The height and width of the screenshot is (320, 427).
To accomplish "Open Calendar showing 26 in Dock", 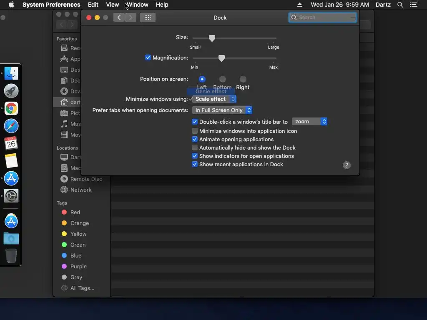I will 11,143.
